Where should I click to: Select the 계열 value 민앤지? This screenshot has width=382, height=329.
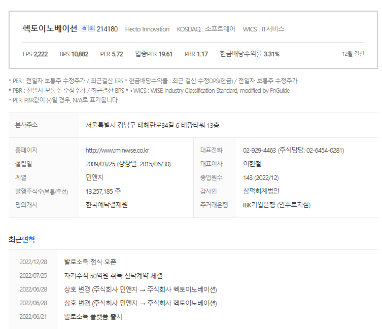pyautogui.click(x=94, y=177)
